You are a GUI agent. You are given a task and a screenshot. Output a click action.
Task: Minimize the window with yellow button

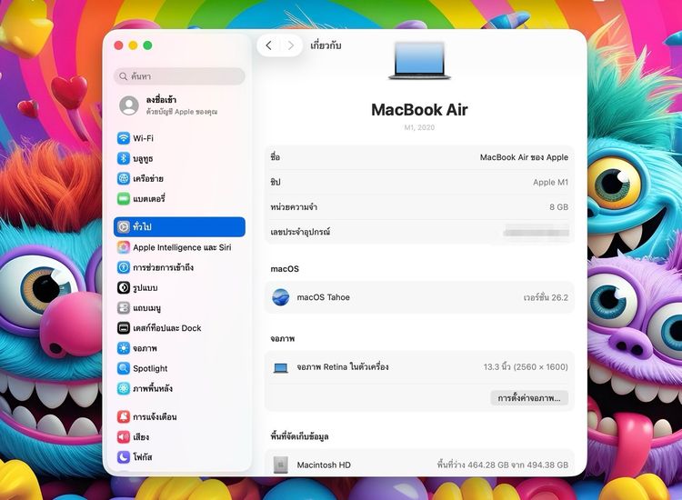(x=133, y=45)
